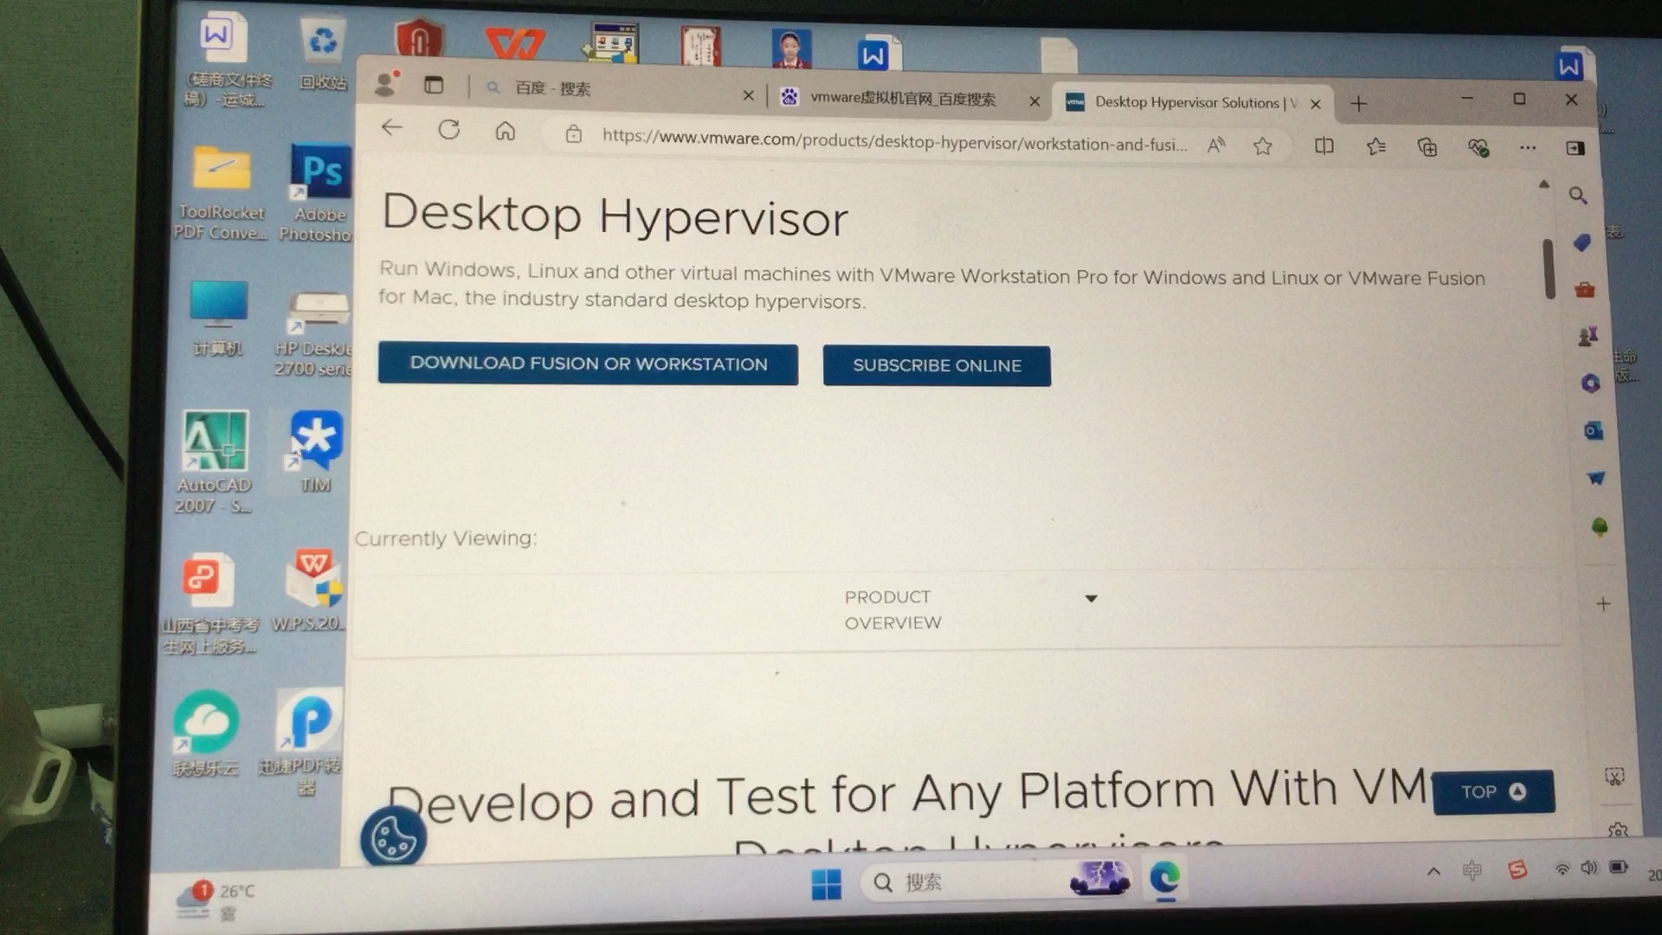The width and height of the screenshot is (1662, 935).
Task: Click DOWNLOAD FUSION OR WORKSTATION button
Action: point(588,364)
